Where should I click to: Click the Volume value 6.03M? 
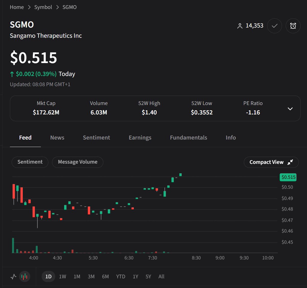[x=99, y=112]
